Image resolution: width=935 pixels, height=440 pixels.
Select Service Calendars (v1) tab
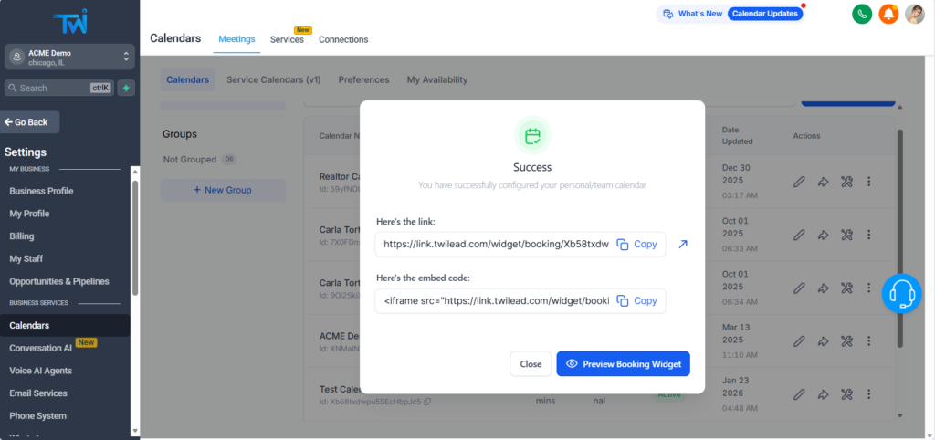pos(274,80)
